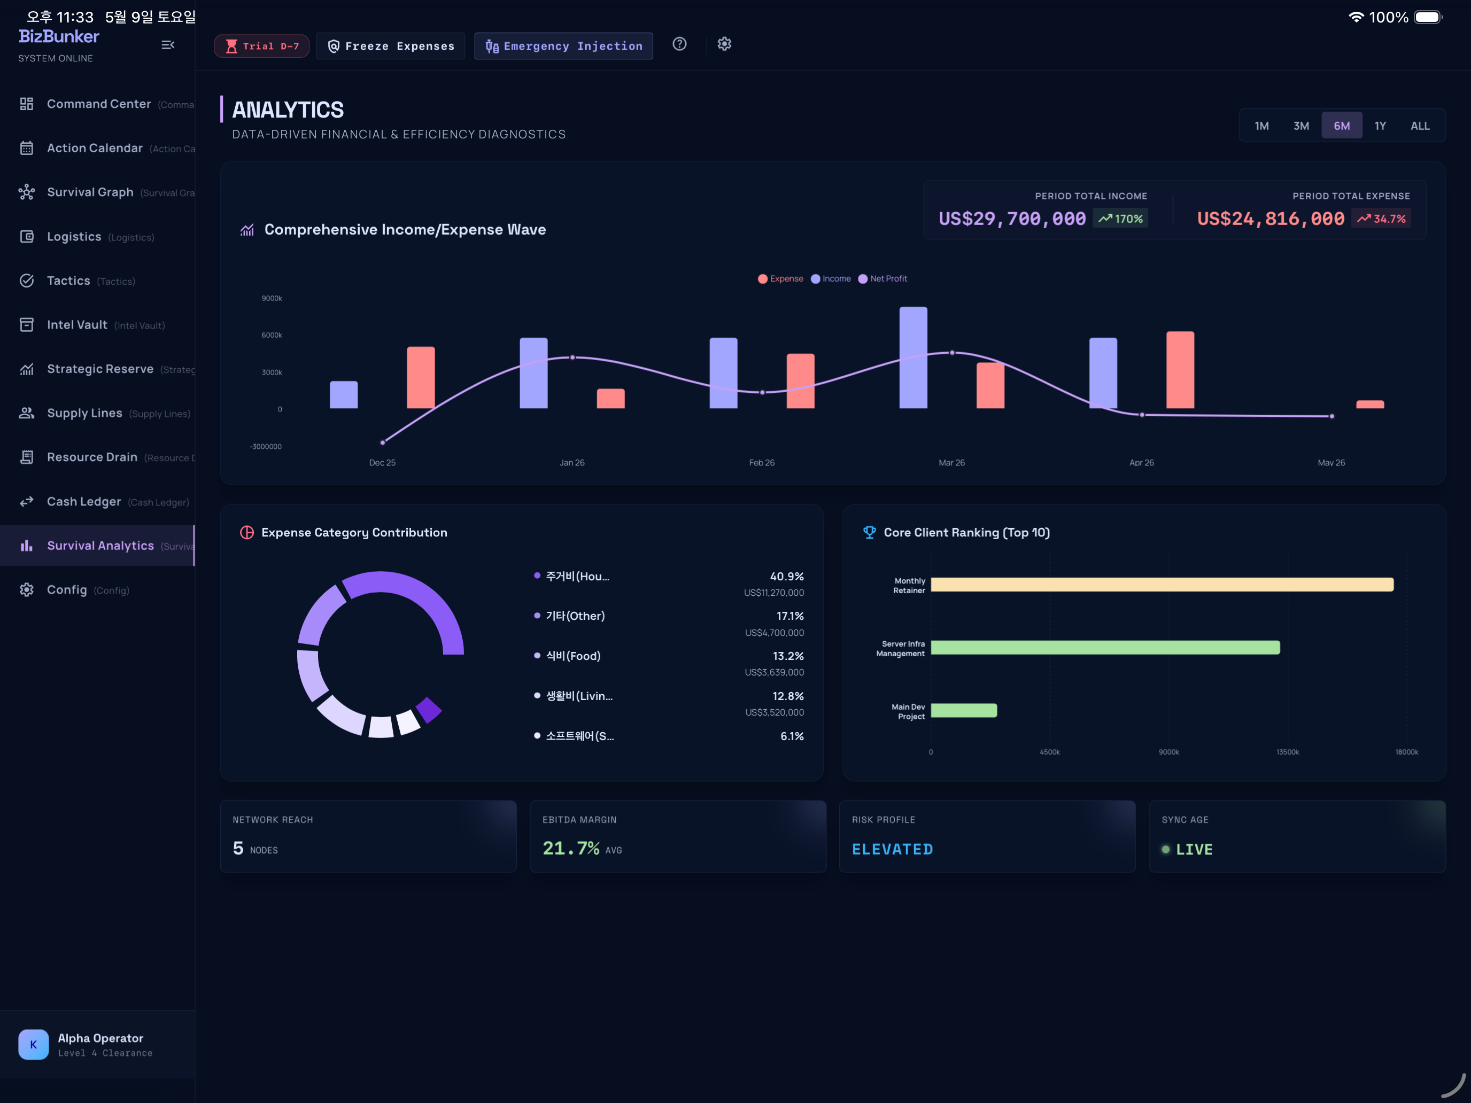Click the BizBunker logo
The image size is (1471, 1103).
(x=58, y=36)
